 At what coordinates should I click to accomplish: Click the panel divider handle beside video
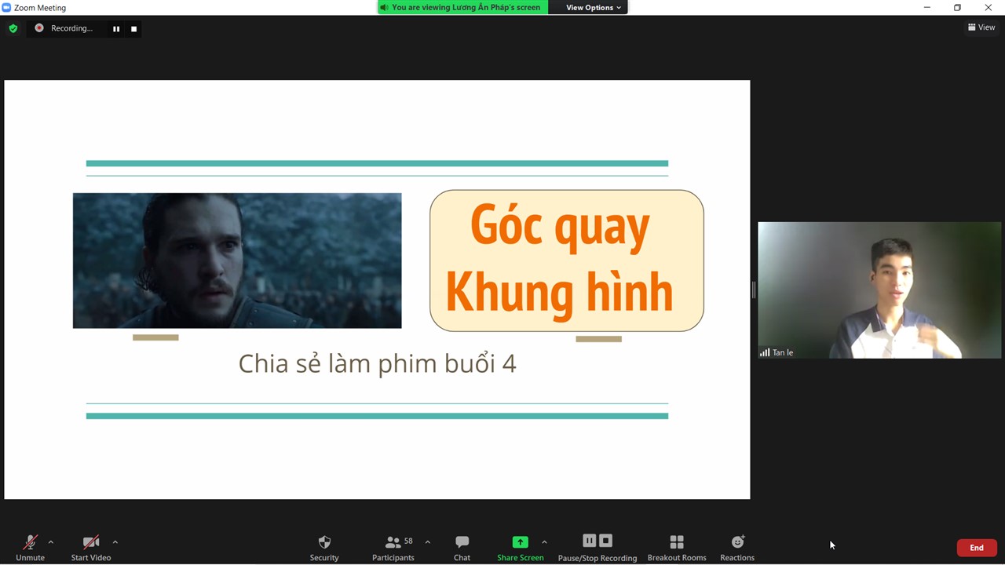tap(754, 290)
